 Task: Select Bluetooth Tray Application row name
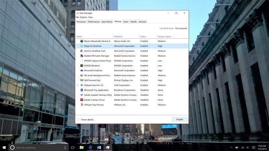(x=96, y=90)
